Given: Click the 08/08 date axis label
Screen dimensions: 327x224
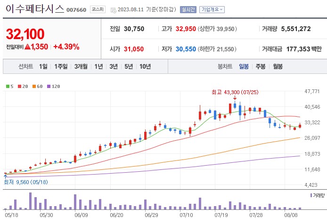Looking at the screenshot, I should [x=291, y=215].
